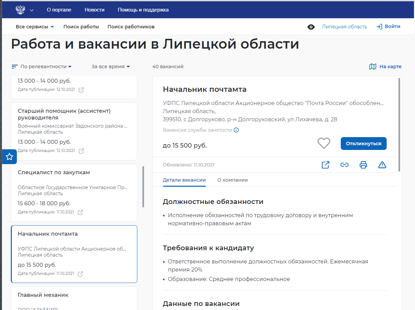The height and width of the screenshot is (310, 415).
Task: Open the Помощь и поддержка menu item
Action: (143, 10)
